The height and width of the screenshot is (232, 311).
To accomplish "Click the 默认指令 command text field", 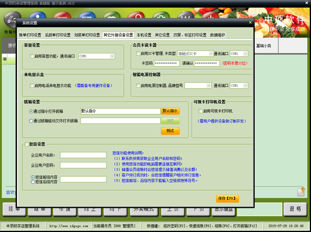I will (120, 111).
